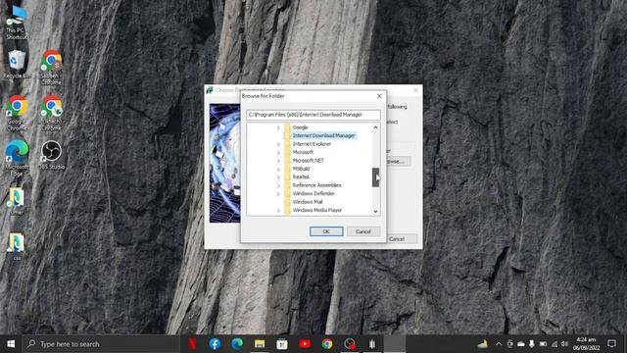627x353 pixels.
Task: Expand the Windows Defender folder node
Action: tap(278, 194)
